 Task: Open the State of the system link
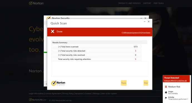[x=109, y=94]
